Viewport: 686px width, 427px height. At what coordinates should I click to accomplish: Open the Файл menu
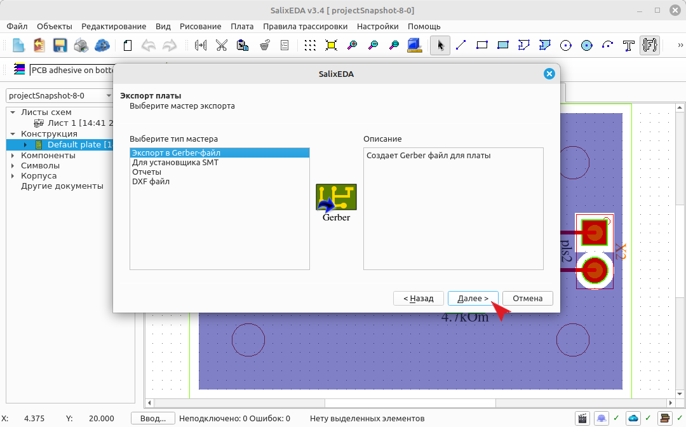(x=17, y=26)
